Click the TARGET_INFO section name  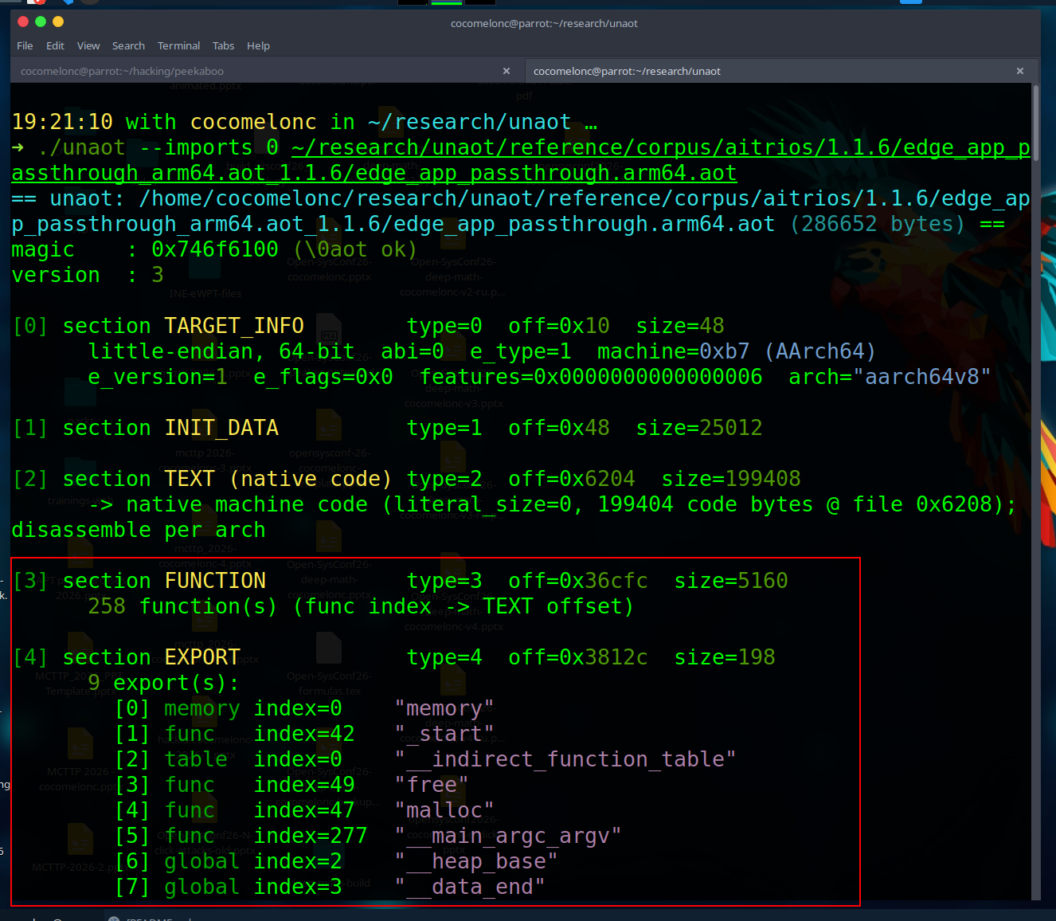[x=234, y=326]
